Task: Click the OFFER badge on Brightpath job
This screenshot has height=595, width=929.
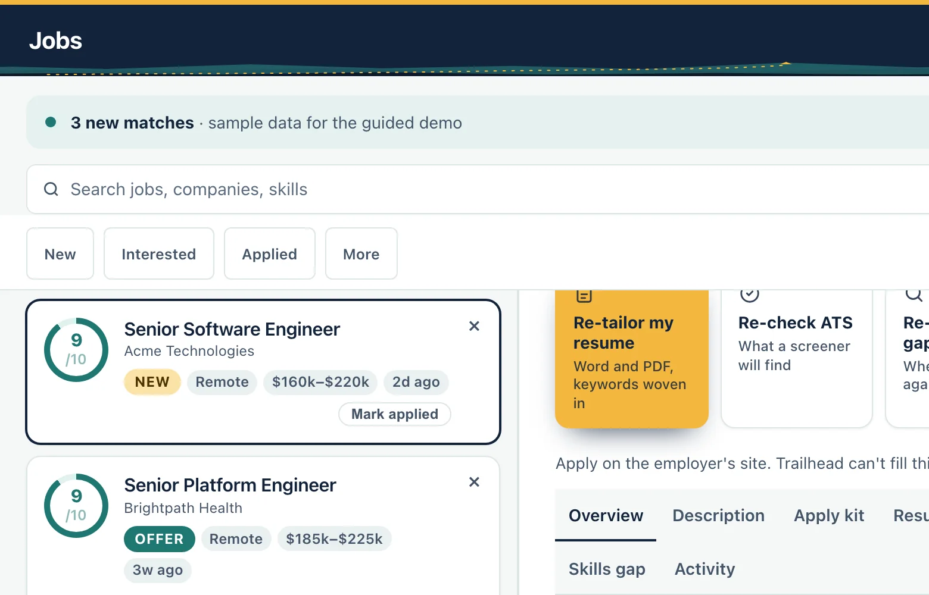Action: [x=160, y=538]
